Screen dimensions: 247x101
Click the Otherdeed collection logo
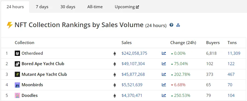[x=17, y=53]
